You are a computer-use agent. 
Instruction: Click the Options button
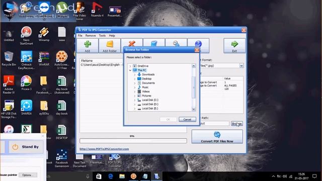point(28,175)
